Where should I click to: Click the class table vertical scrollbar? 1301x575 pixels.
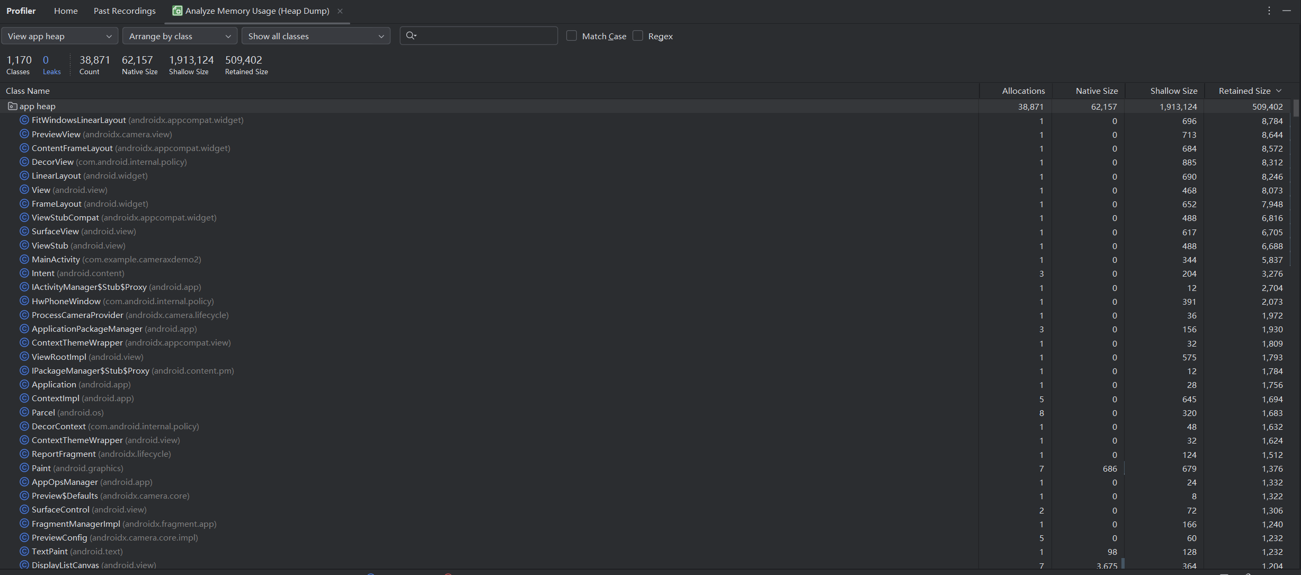tap(1296, 108)
